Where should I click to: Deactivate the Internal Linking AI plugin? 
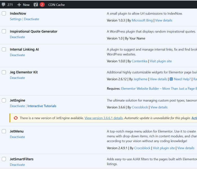pyautogui.click(x=17, y=55)
